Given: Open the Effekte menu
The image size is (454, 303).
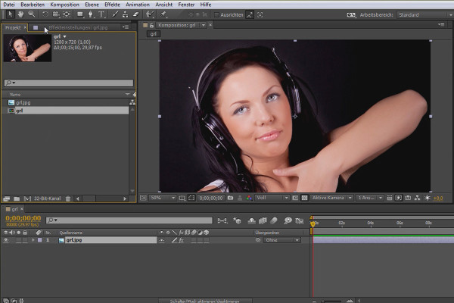Looking at the screenshot, I should 112,5.
